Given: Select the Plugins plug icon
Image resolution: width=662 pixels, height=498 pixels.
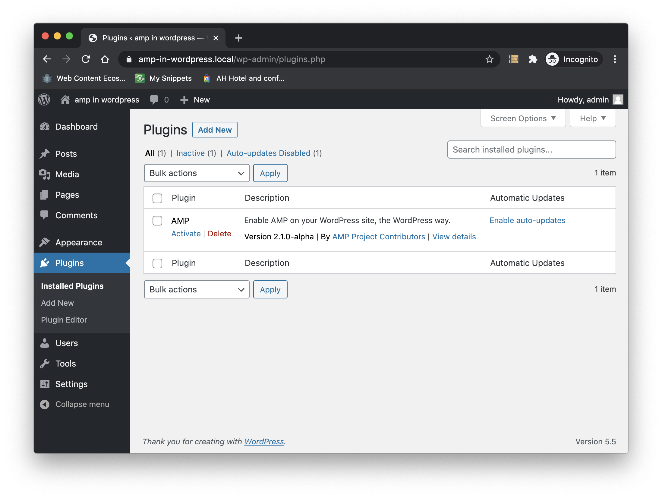Looking at the screenshot, I should coord(45,263).
